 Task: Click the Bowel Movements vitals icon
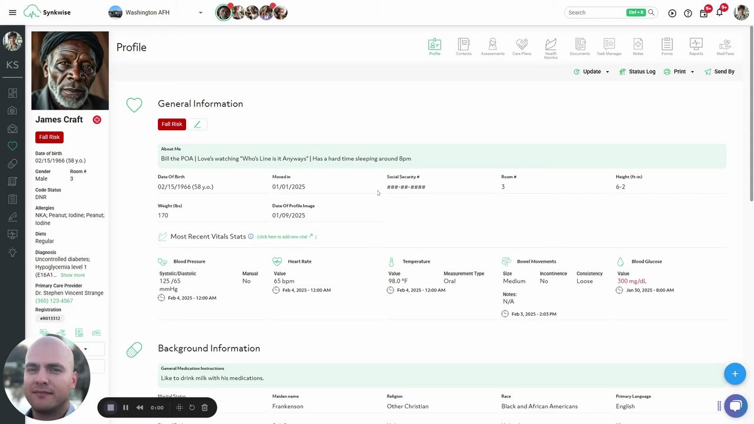506,261
